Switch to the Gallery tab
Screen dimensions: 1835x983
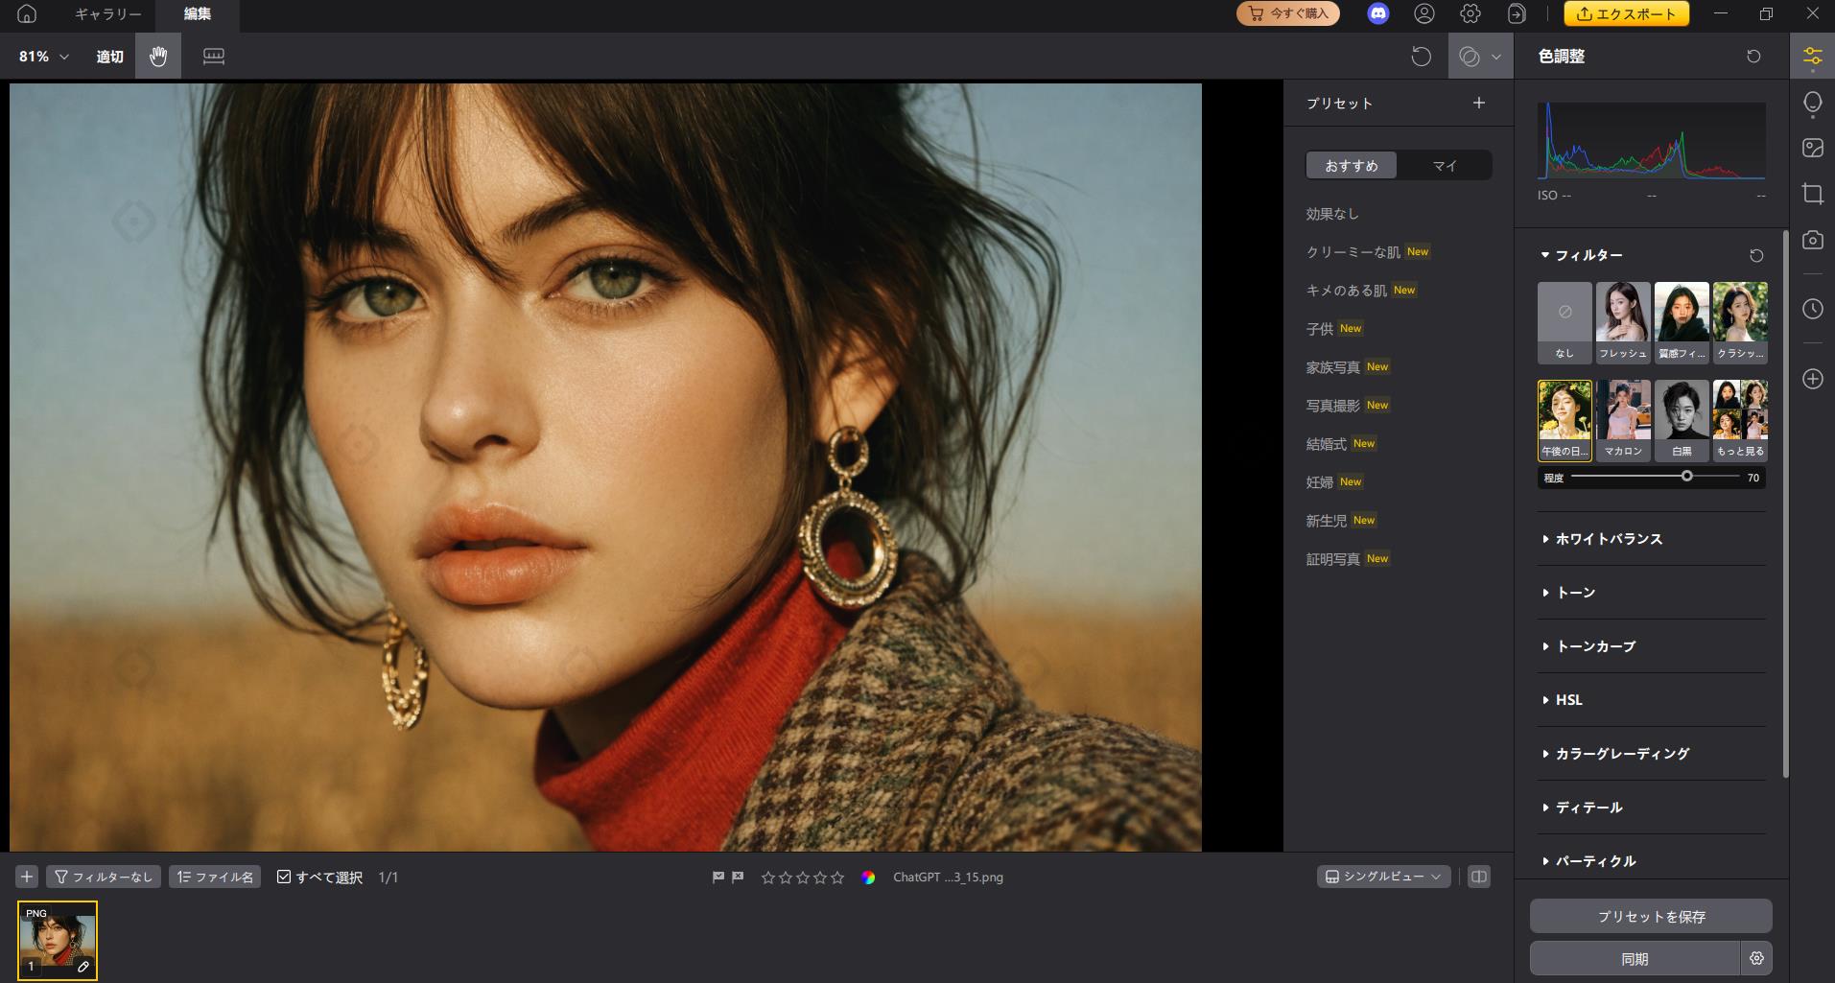click(107, 13)
